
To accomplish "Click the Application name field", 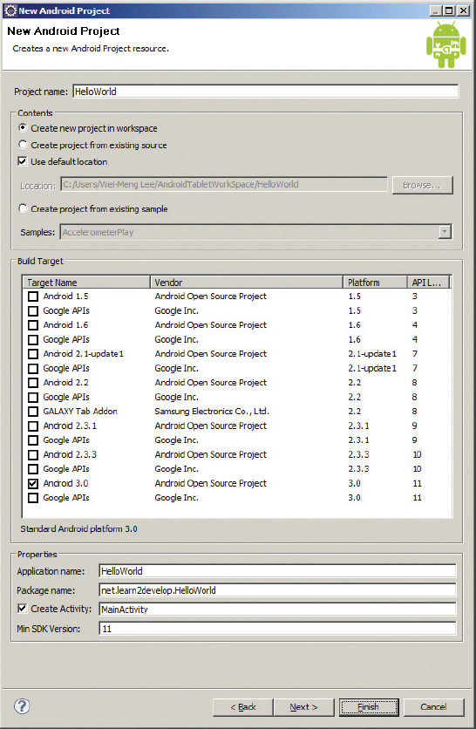I will coord(277,571).
